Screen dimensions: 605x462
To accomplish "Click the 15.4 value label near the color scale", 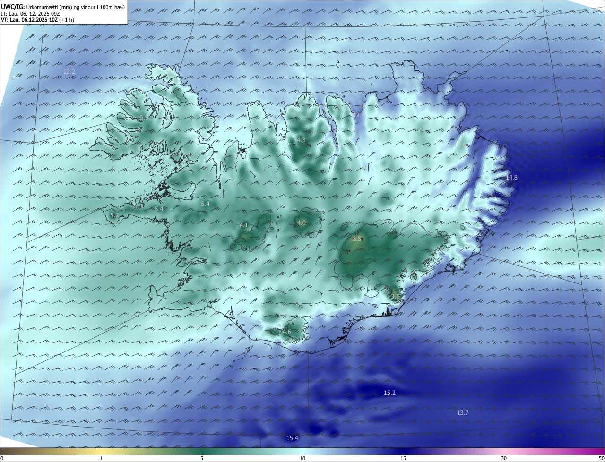I will 292,438.
